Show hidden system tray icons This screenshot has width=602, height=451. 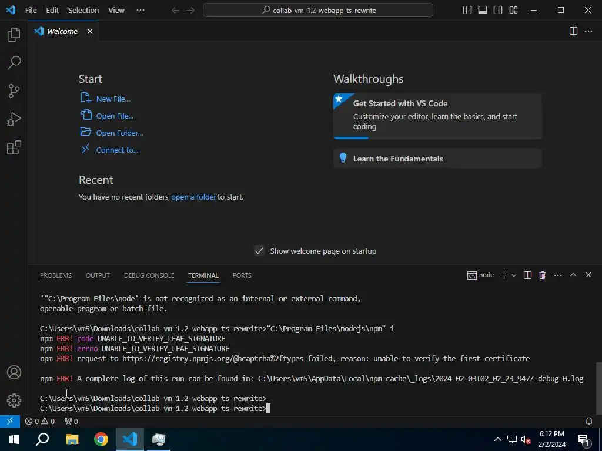click(x=497, y=439)
